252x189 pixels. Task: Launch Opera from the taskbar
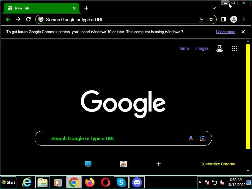click(106, 182)
